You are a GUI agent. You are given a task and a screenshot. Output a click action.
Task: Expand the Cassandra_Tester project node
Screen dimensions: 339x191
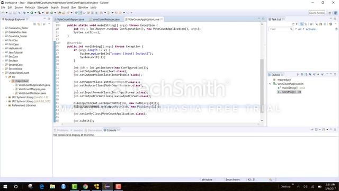coord(3,28)
